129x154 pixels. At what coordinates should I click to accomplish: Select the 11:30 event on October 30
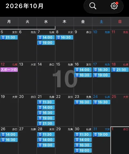pos(83,134)
